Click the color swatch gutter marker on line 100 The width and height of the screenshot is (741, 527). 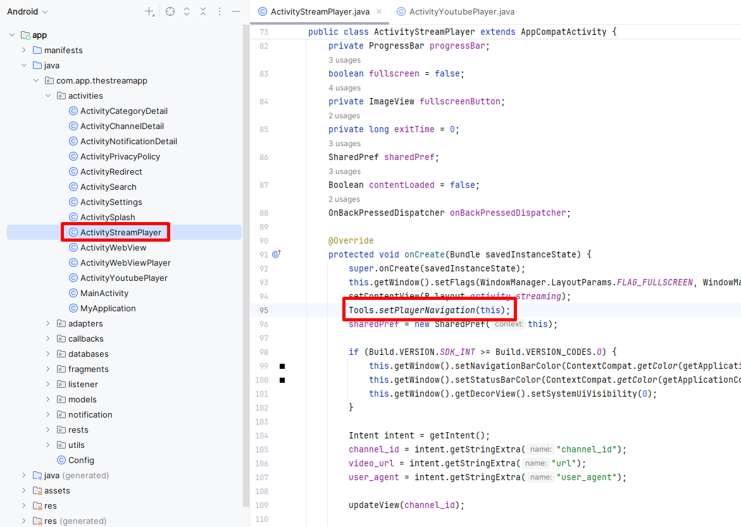point(282,380)
